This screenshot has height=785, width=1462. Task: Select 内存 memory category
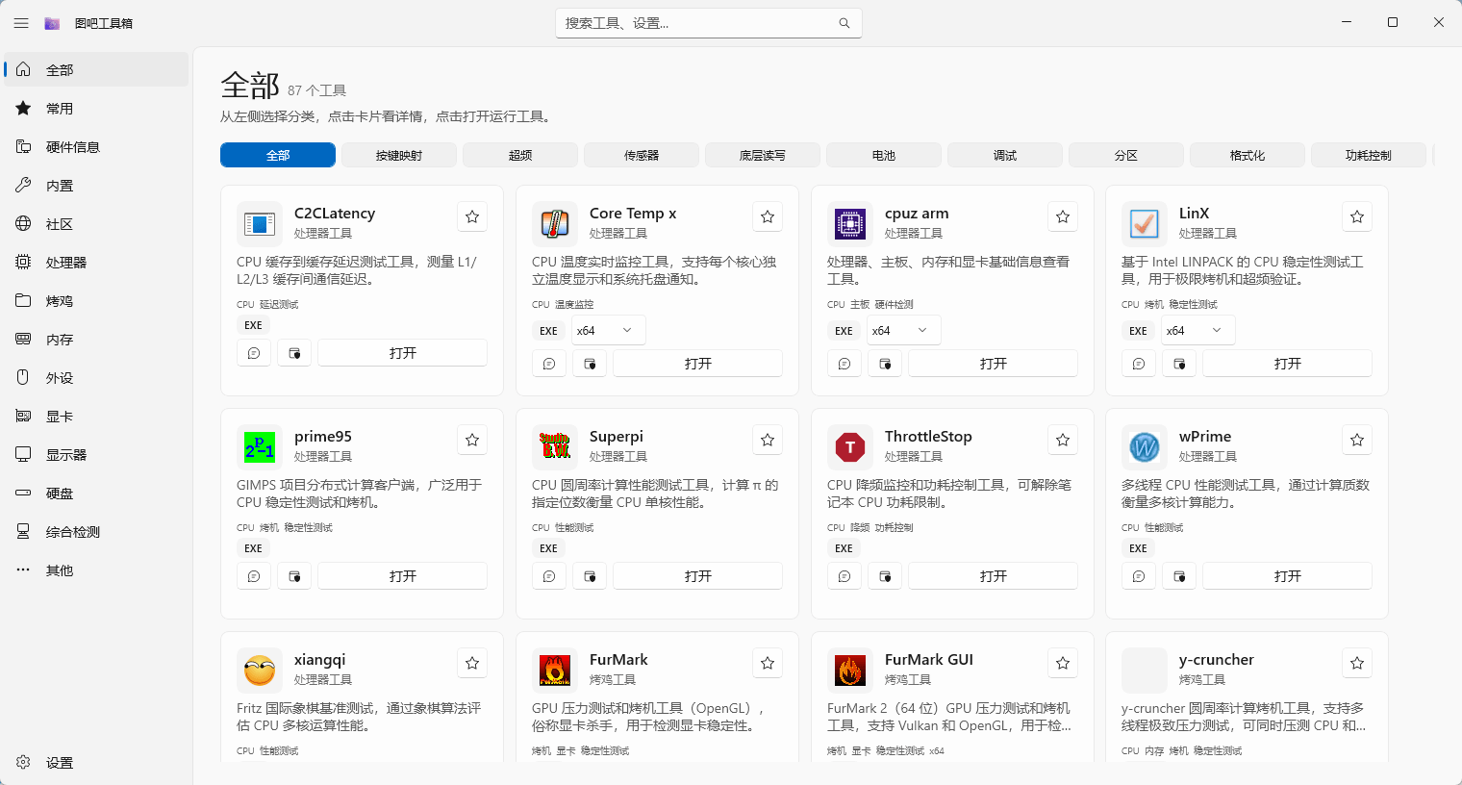pos(96,339)
